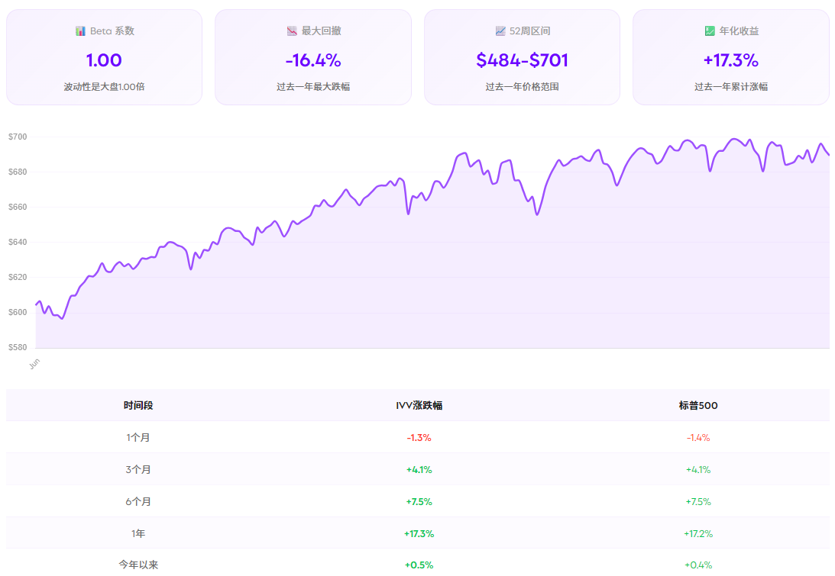The image size is (835, 576).
Task: Expand the 6个月 row details
Action: click(417, 502)
